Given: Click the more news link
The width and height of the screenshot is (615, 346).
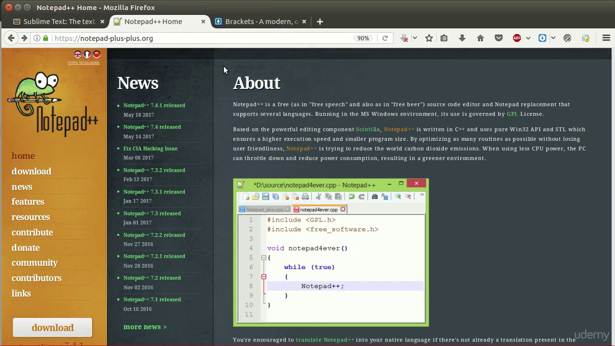Looking at the screenshot, I should click(x=145, y=327).
